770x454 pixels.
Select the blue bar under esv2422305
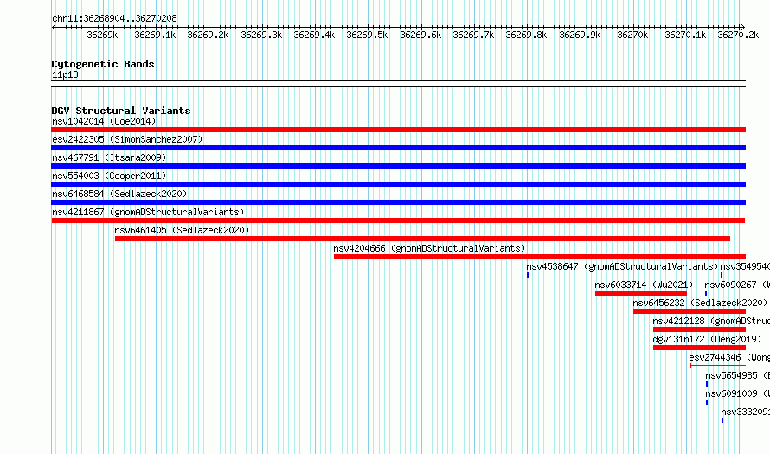coord(398,148)
